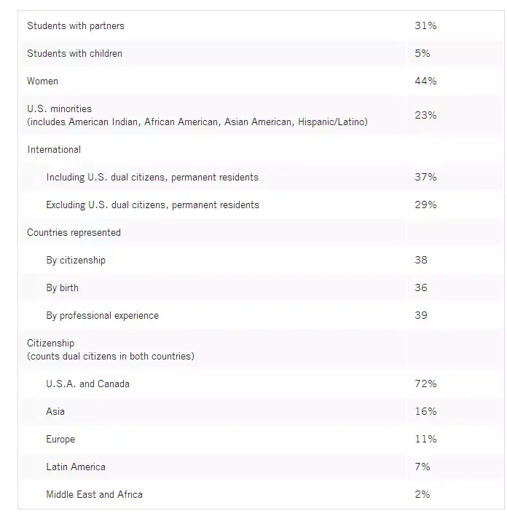Select the 'Middle East and Africa' row
The width and height of the screenshot is (507, 516).
tap(94, 495)
